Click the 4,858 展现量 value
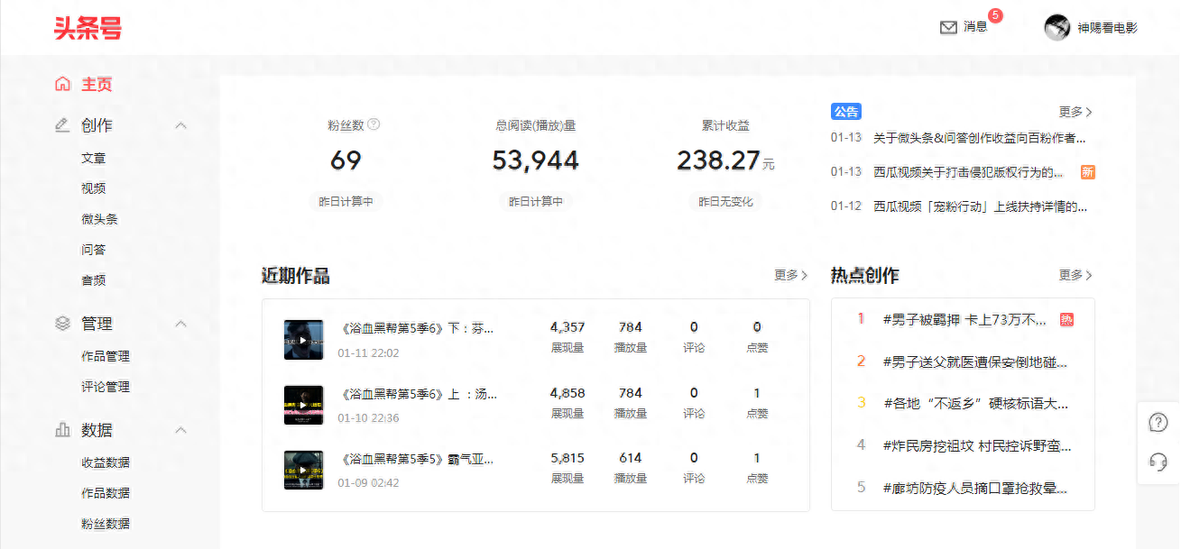The image size is (1181, 549). point(567,393)
